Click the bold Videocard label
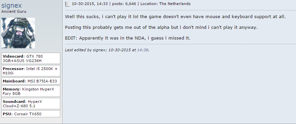296x124 pixels. (x=13, y=56)
